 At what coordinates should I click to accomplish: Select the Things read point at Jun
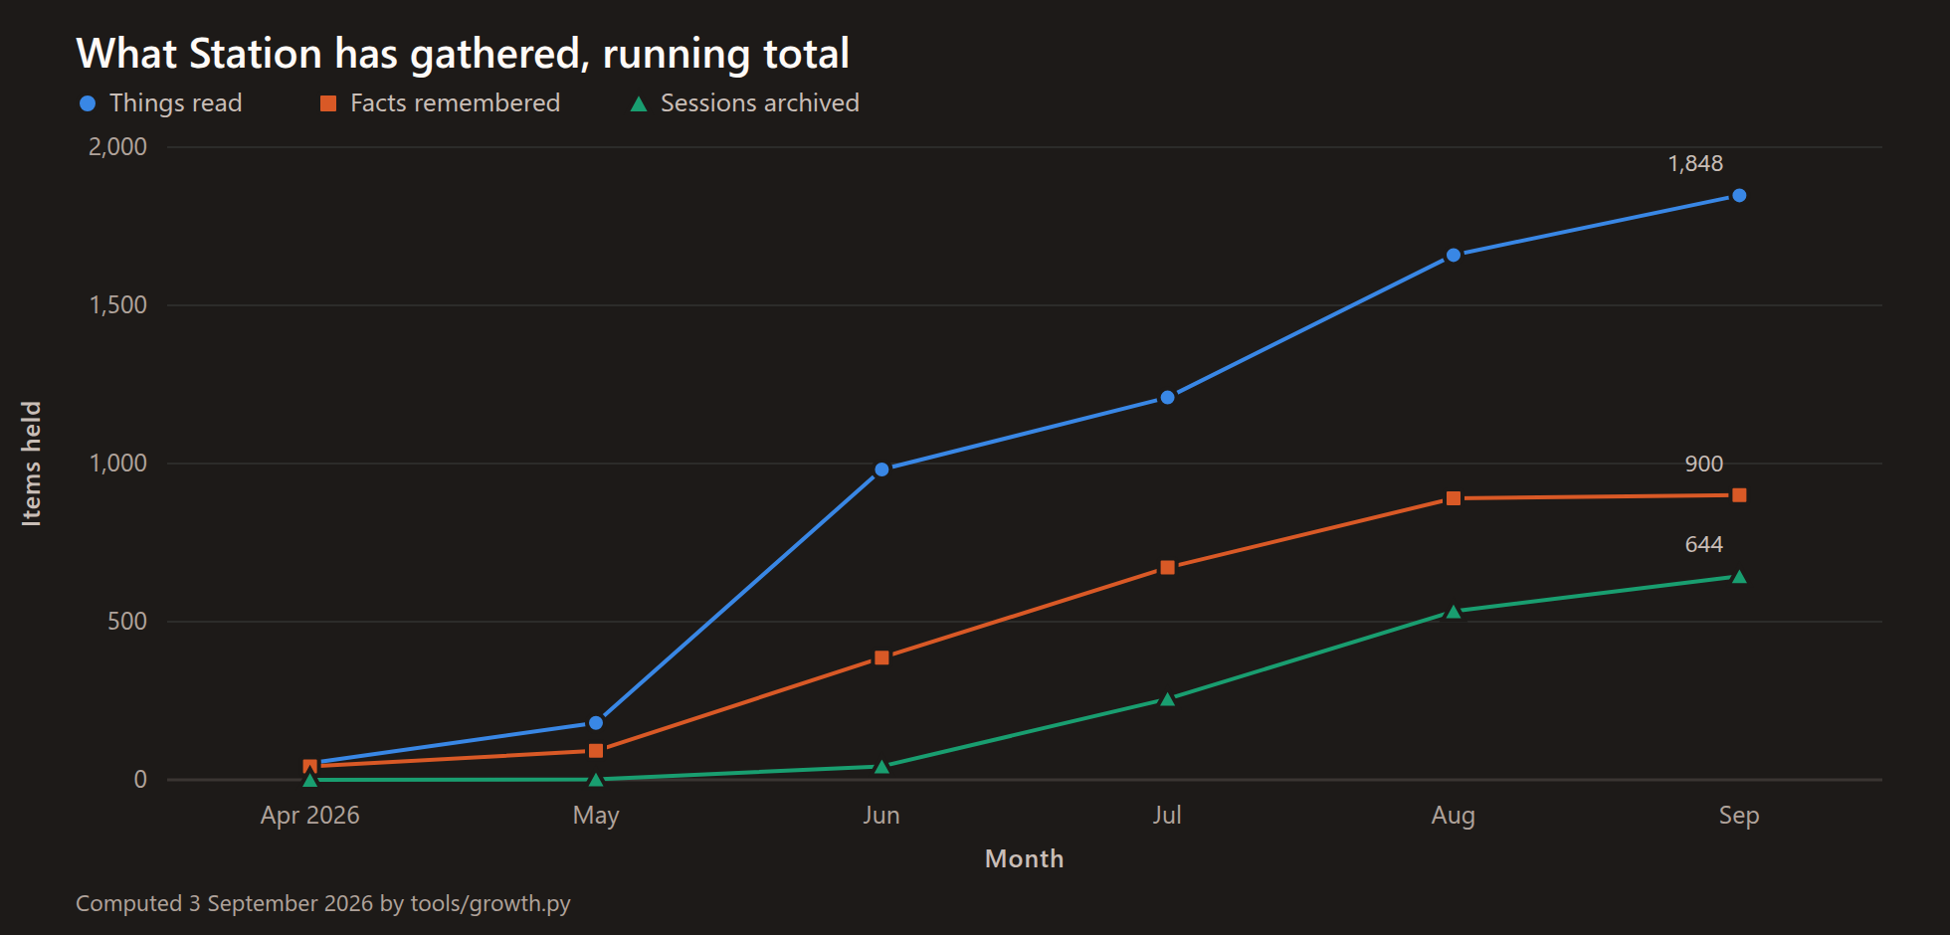(881, 469)
